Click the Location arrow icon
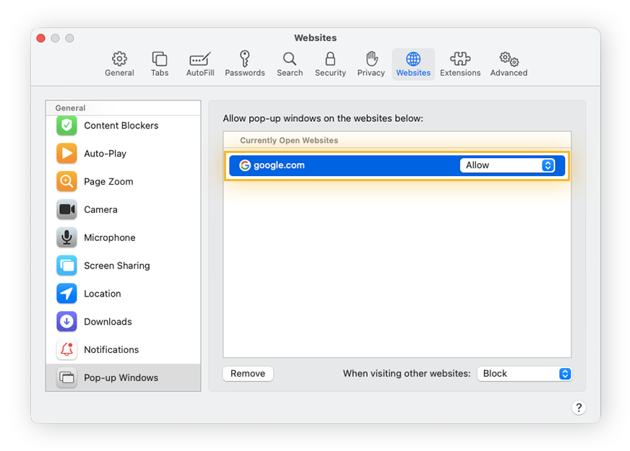Screen dimensions: 630x451 [x=66, y=293]
